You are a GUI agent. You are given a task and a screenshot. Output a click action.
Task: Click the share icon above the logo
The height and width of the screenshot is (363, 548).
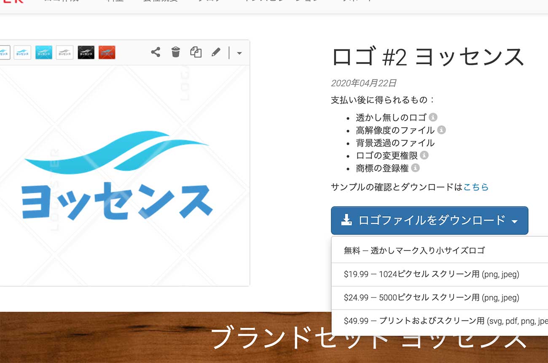tap(156, 52)
